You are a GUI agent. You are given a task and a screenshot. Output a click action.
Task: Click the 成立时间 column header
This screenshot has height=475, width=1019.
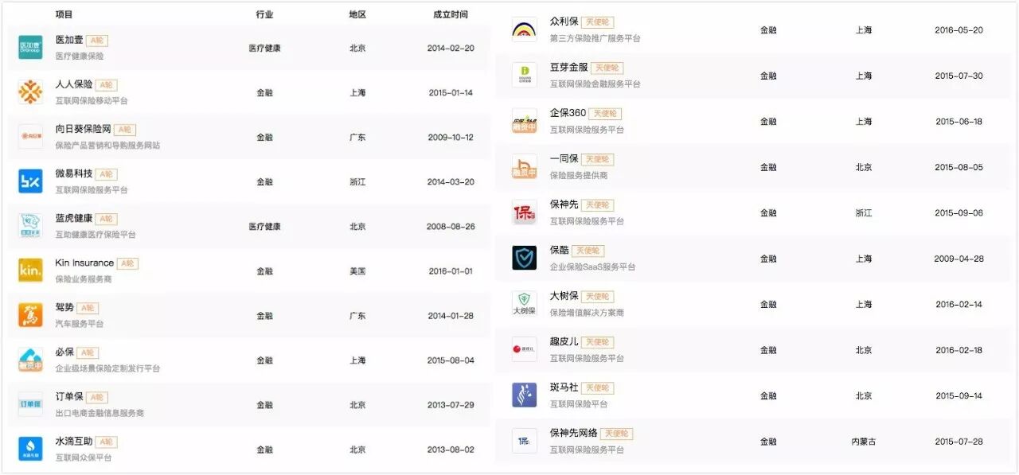tap(451, 14)
